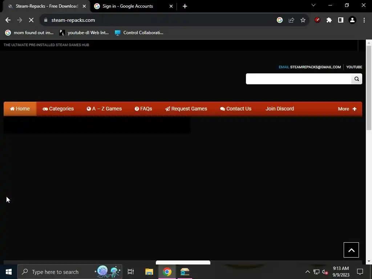372x279 pixels.
Task: Close the Steam-Repacks tab
Action: 84,6
